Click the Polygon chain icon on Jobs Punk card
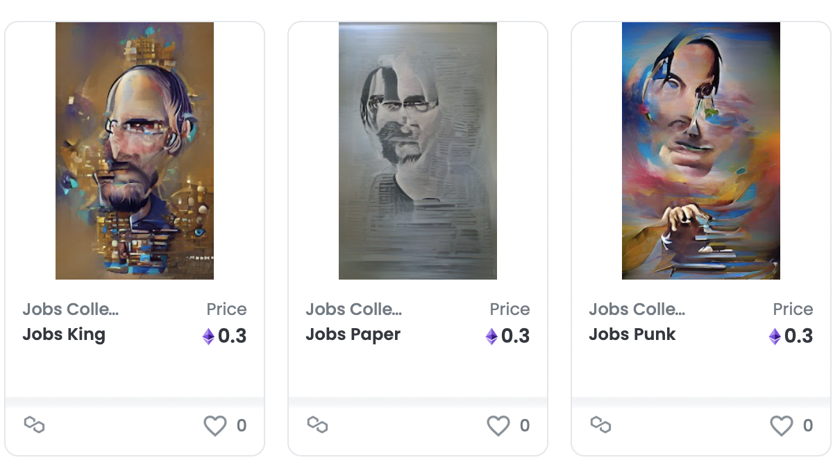 click(601, 425)
